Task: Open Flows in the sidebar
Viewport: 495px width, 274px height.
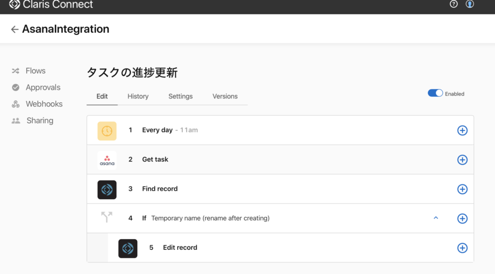Action: 35,71
